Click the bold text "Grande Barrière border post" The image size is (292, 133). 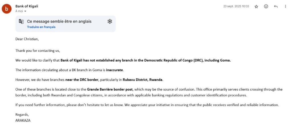[110, 89]
